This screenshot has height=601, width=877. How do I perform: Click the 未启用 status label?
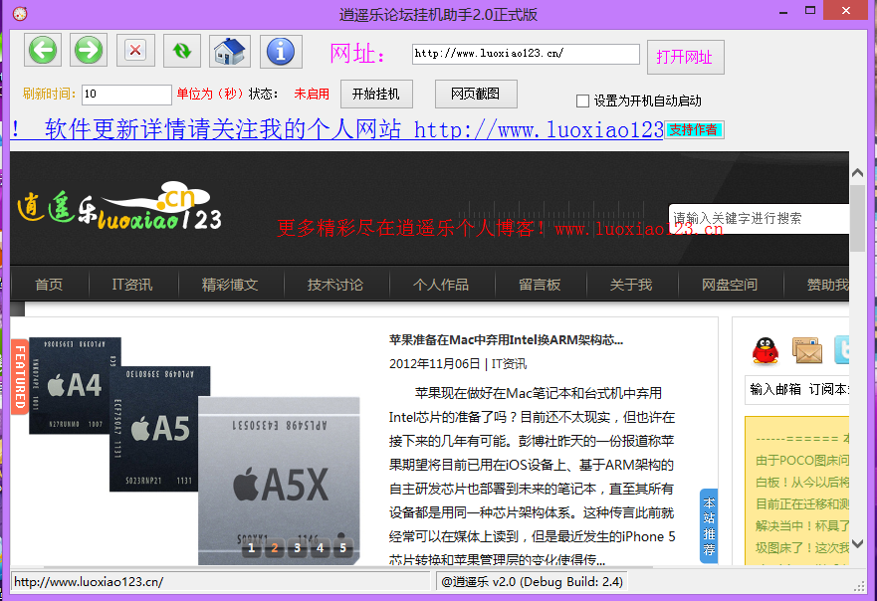pyautogui.click(x=312, y=94)
